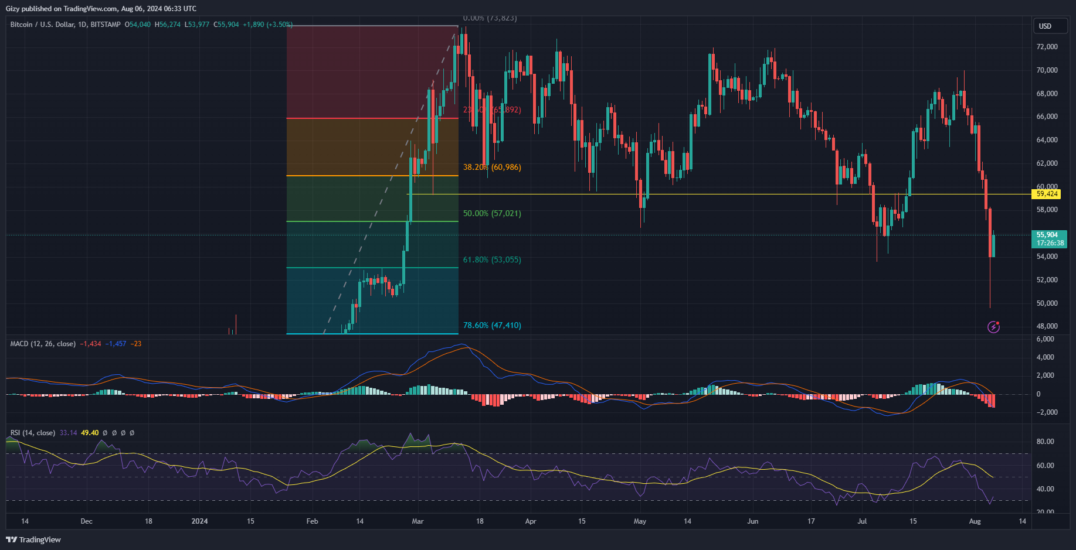Screen dimensions: 1076x550
Task: Click the close value C55,904
Action: click(226, 25)
